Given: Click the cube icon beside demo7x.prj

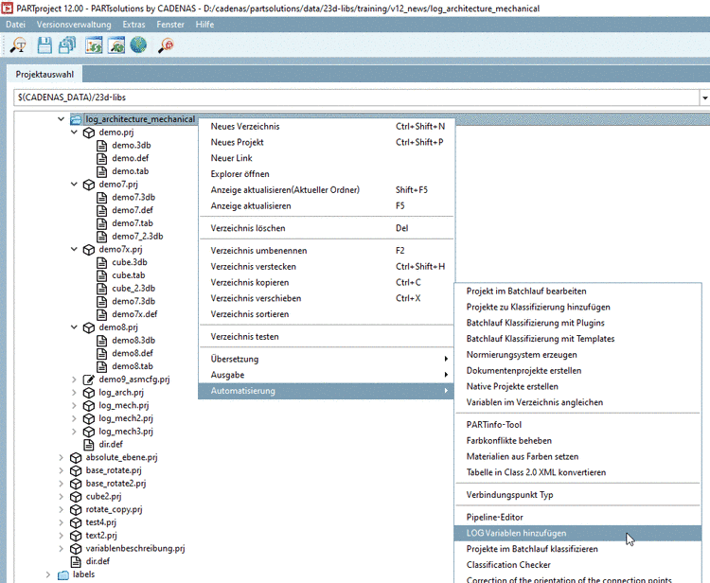Looking at the screenshot, I should coord(89,250).
